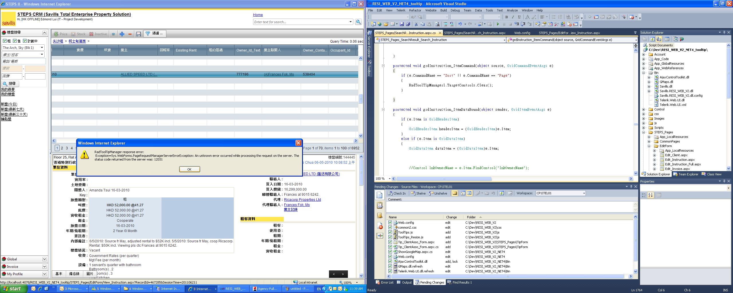Screen dimensions: 733x293
Task: Click the orange minus icon in STEPS toolbar
Action: 130,34
